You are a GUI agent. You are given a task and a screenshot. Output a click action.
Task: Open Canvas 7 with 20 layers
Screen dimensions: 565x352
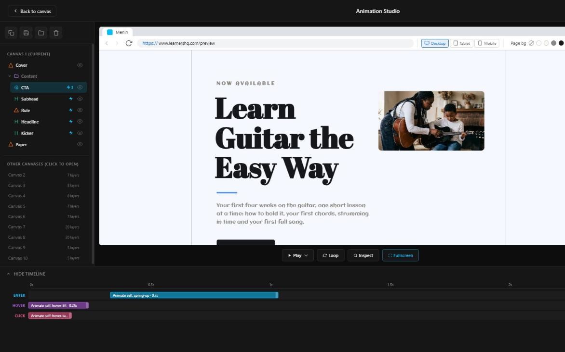(x=43, y=227)
